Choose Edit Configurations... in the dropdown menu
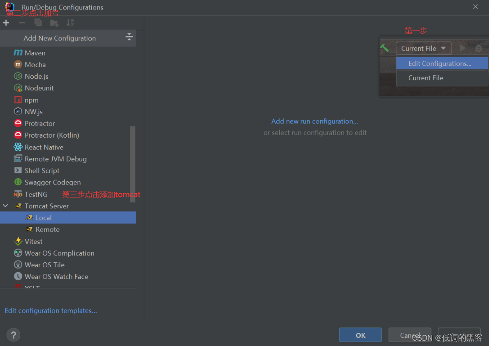489x346 pixels. click(442, 63)
